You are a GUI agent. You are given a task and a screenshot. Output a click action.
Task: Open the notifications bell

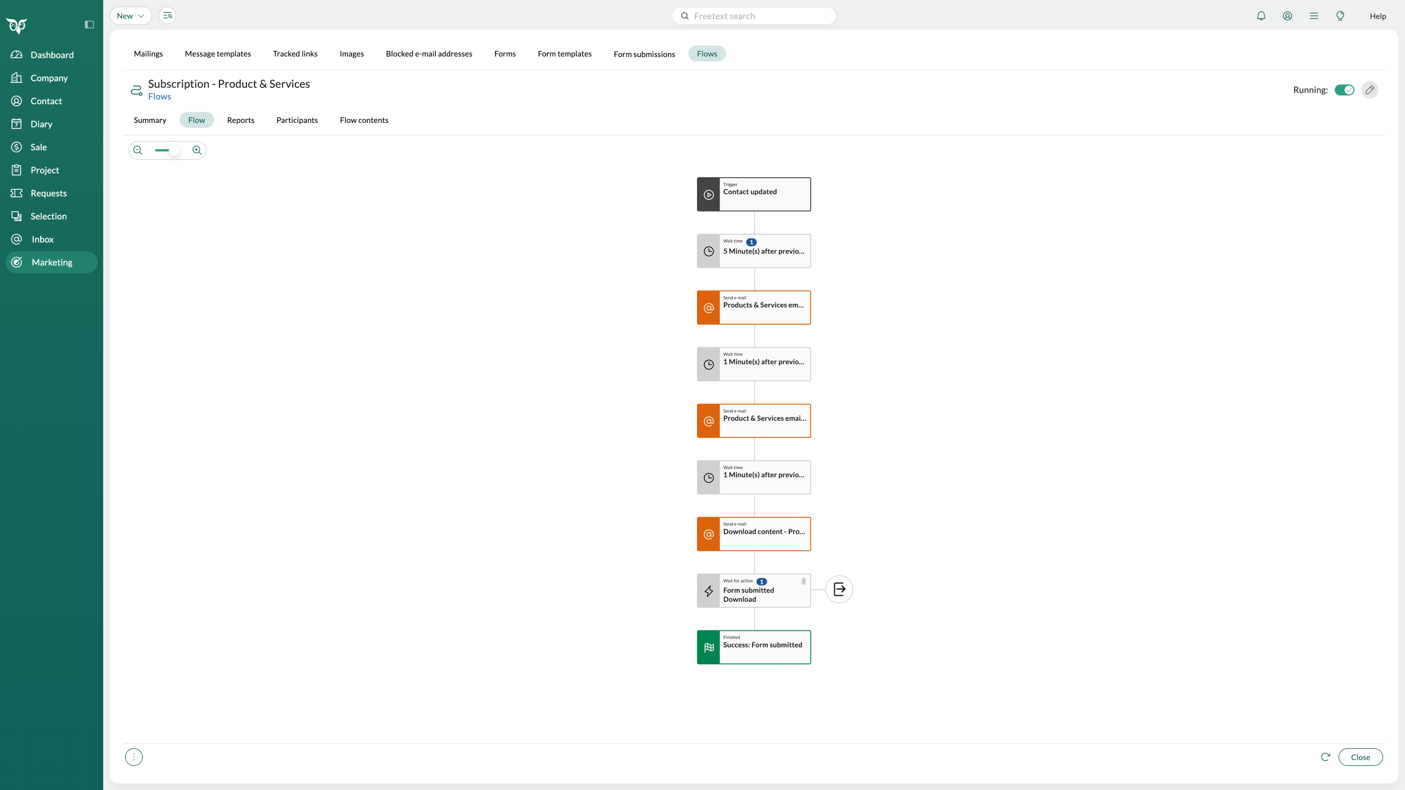tap(1261, 16)
